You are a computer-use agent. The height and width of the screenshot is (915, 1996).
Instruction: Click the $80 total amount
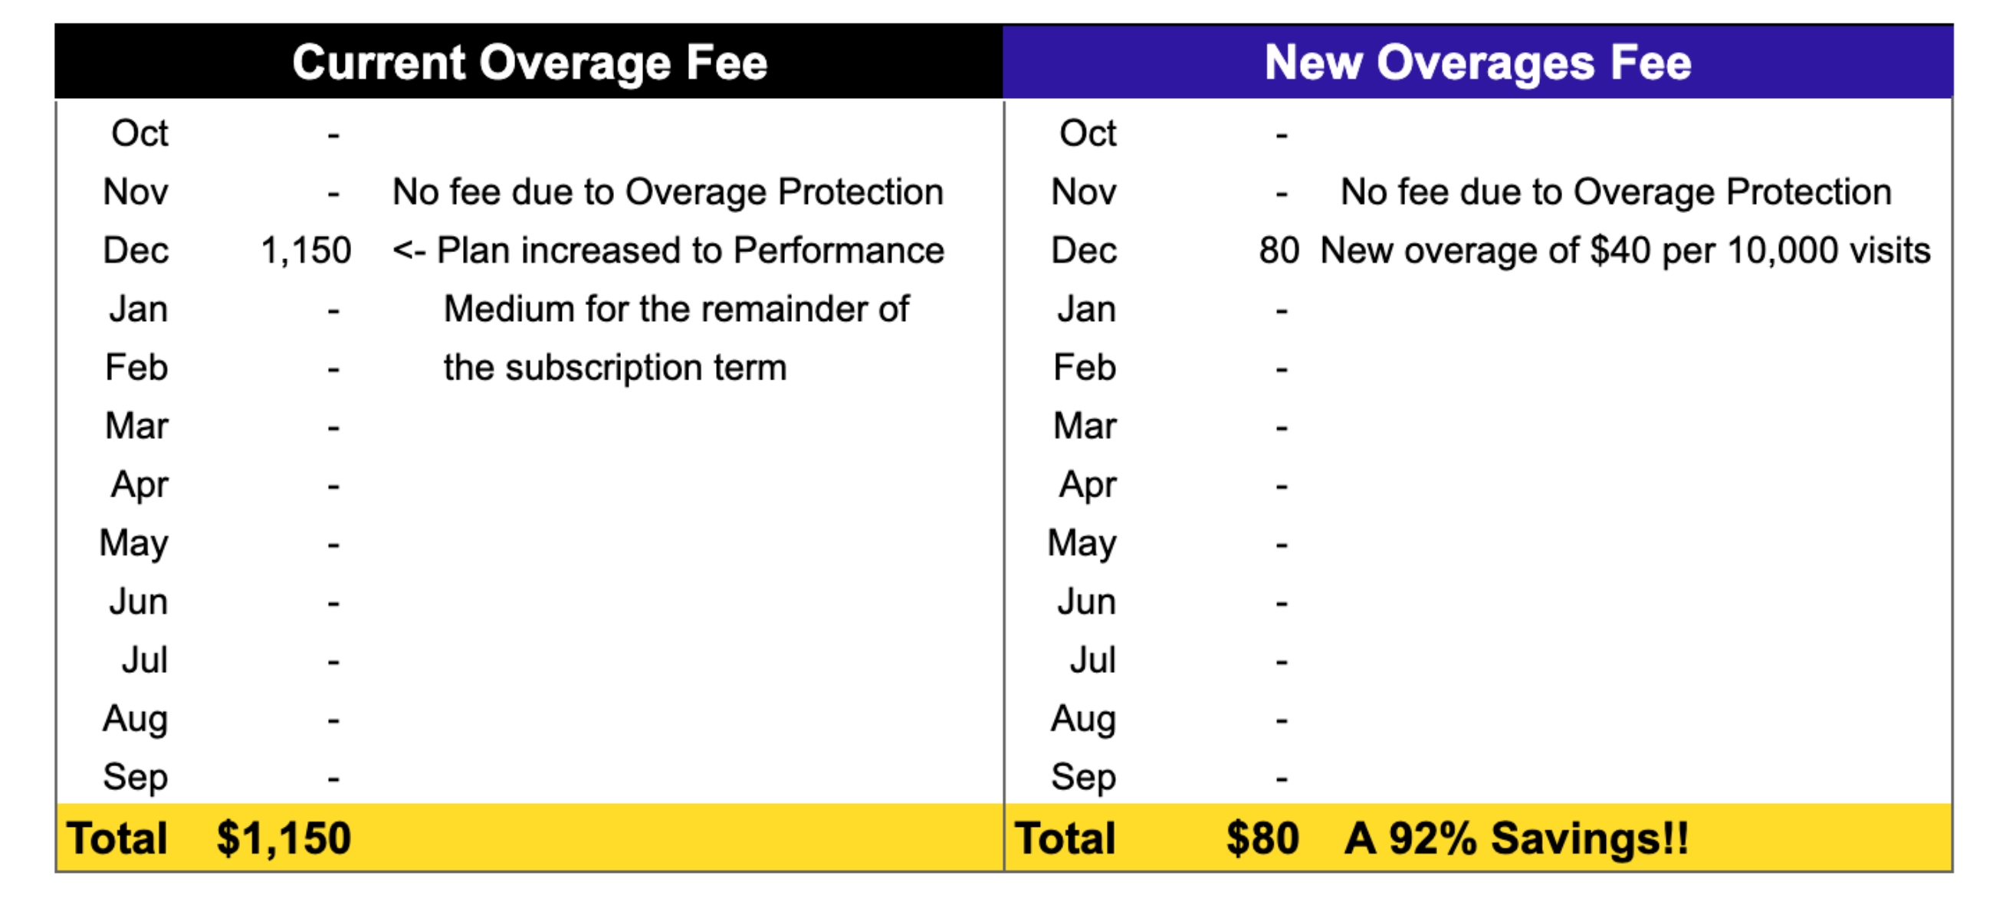pos(1262,838)
